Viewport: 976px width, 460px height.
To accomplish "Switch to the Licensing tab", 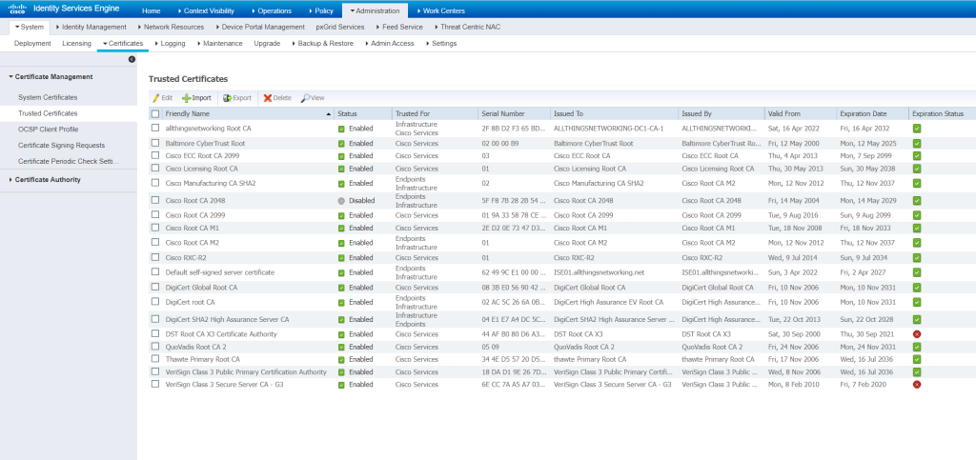I will point(76,44).
